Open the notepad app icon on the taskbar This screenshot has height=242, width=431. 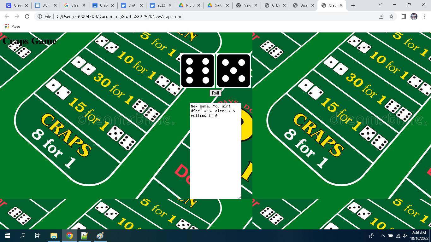pyautogui.click(x=85, y=236)
